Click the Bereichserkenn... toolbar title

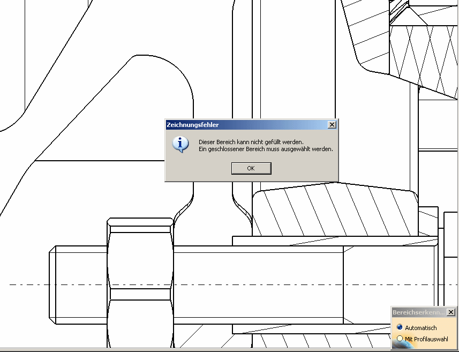418,312
